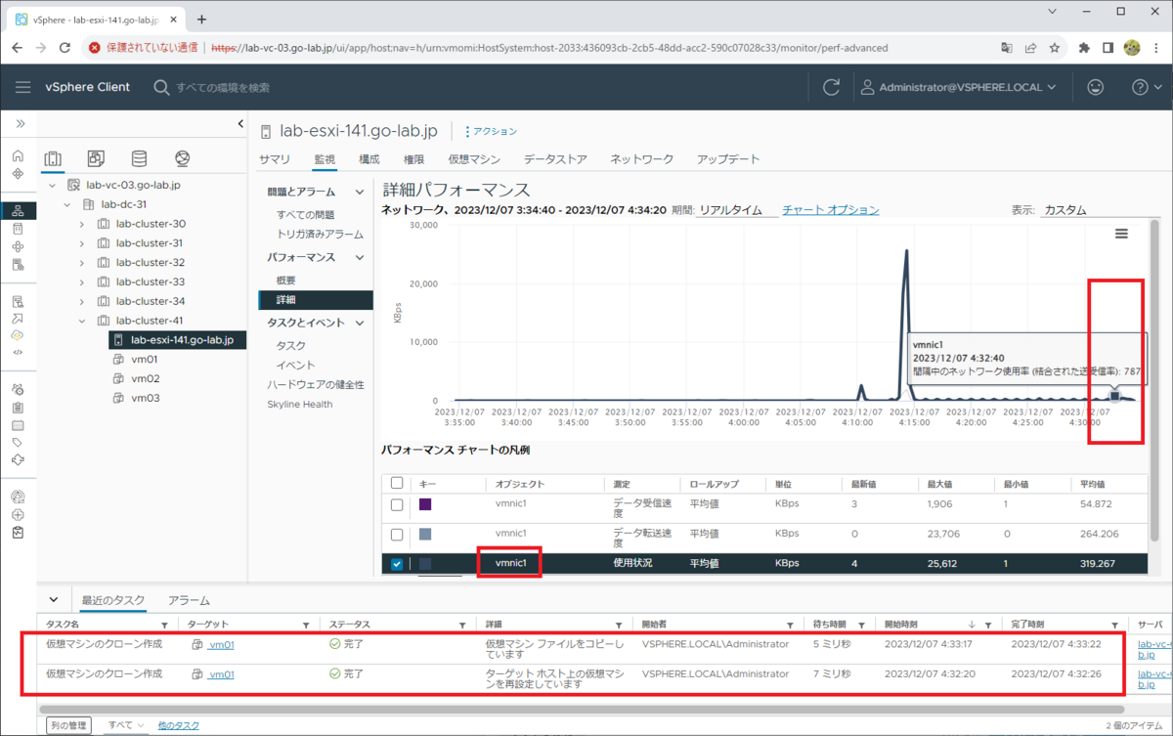This screenshot has height=736, width=1173.
Task: Switch to the アップデート tab
Action: pos(728,159)
